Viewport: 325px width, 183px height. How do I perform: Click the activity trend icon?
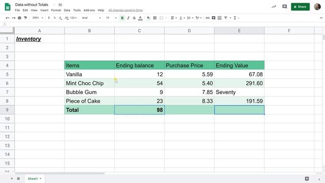[274, 7]
